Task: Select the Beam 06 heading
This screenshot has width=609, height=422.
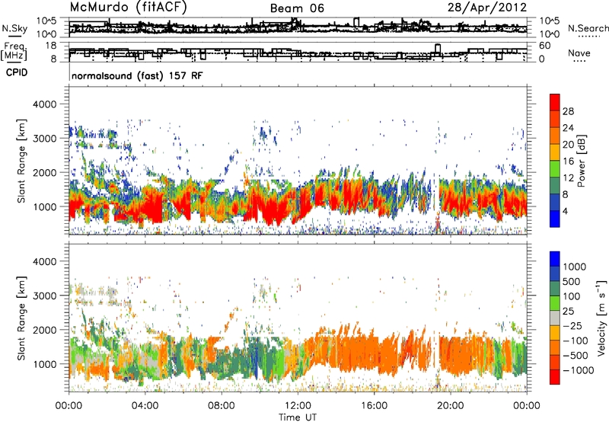Action: coord(297,8)
